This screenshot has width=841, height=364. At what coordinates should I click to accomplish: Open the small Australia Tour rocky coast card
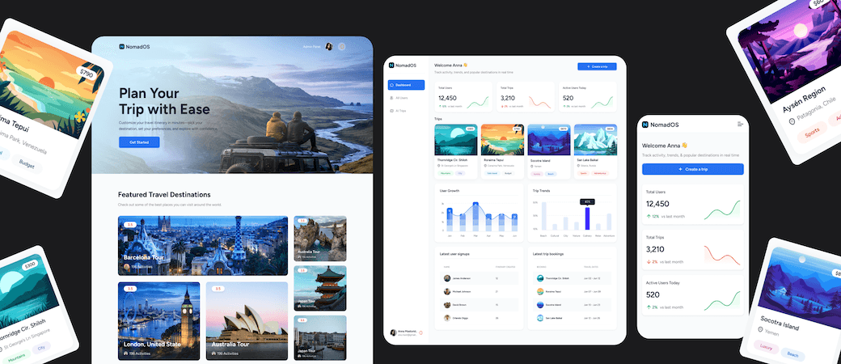point(320,239)
